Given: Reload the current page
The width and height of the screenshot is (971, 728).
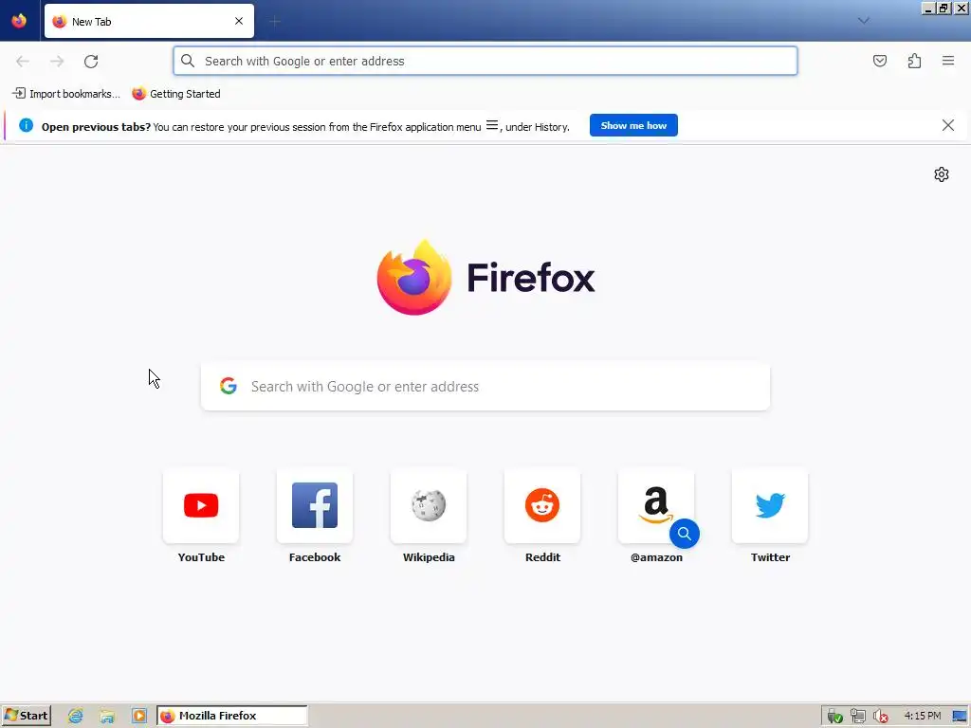Looking at the screenshot, I should [x=91, y=62].
